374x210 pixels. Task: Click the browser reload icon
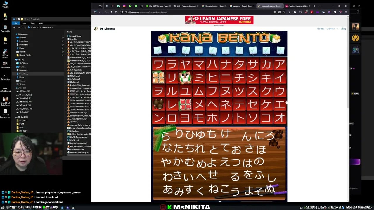[111, 12]
